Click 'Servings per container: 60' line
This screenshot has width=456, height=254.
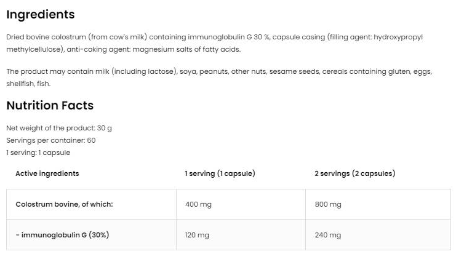click(x=51, y=140)
